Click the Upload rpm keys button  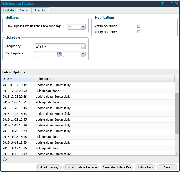(x=49, y=167)
